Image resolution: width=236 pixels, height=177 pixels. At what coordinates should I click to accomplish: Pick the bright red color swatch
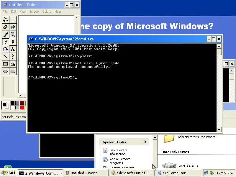pos(22,107)
